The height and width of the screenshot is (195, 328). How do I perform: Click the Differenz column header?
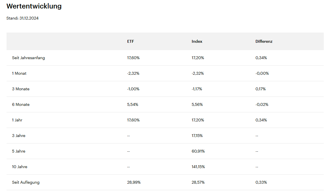click(264, 41)
